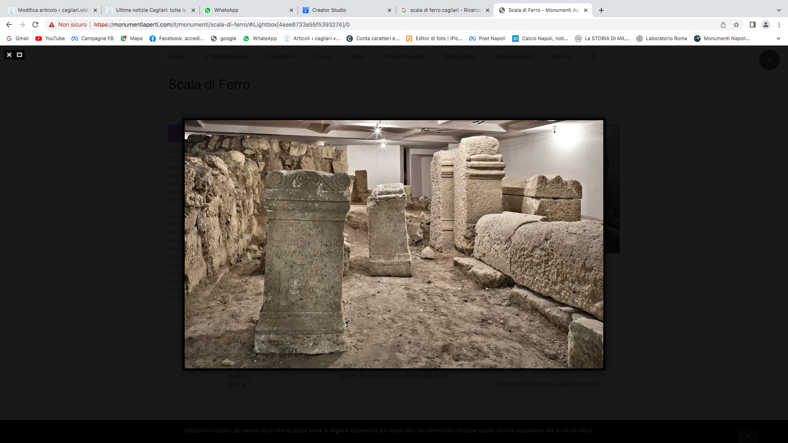Image resolution: width=788 pixels, height=443 pixels.
Task: Close the lightbox with the X icon
Action: point(9,55)
